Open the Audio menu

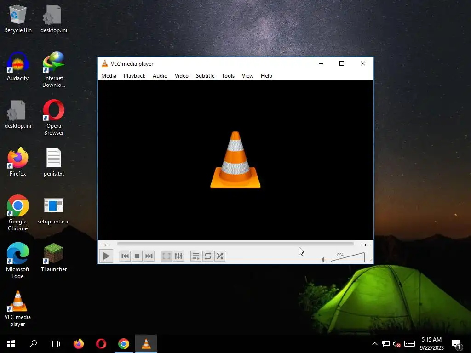160,76
